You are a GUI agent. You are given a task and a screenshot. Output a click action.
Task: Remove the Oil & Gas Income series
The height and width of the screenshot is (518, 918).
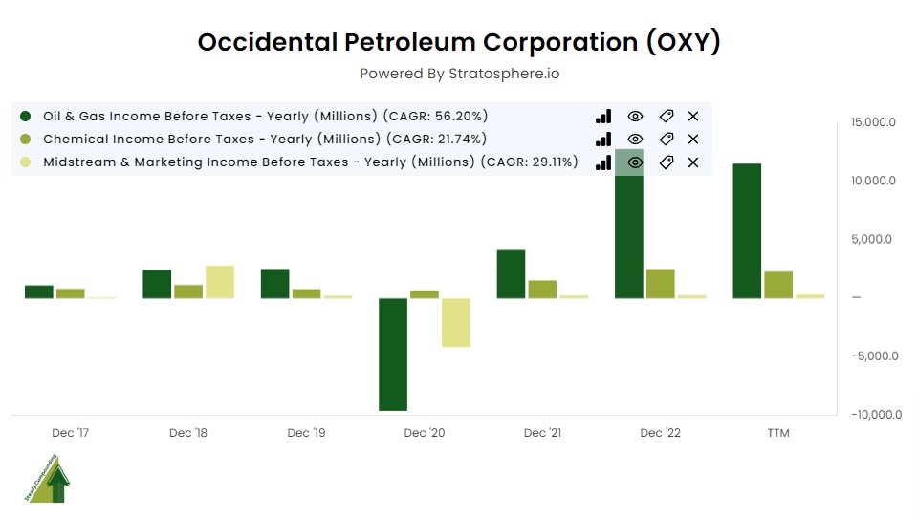click(x=693, y=117)
